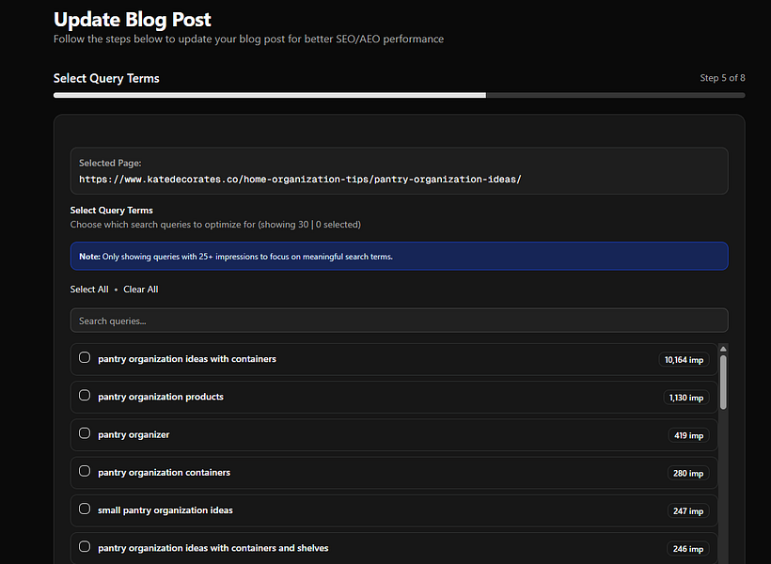Click the '280 imp' badge
Viewport: 771px width, 564px height.
pos(688,474)
